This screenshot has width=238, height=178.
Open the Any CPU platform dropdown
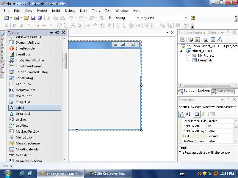pyautogui.click(x=186, y=18)
